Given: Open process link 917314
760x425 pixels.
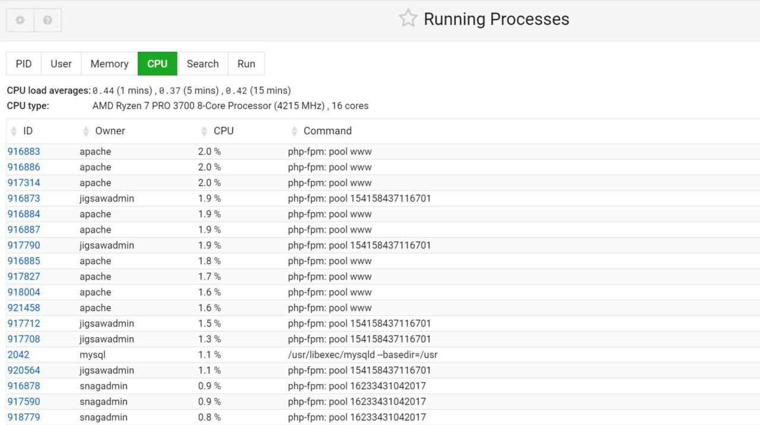Looking at the screenshot, I should click(x=24, y=183).
